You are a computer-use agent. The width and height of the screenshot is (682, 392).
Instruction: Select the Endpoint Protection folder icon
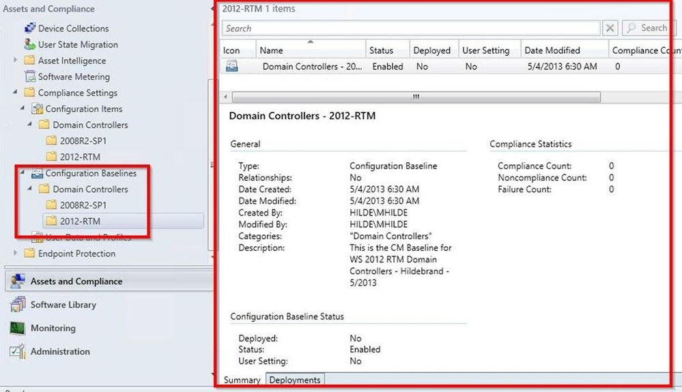click(x=29, y=253)
